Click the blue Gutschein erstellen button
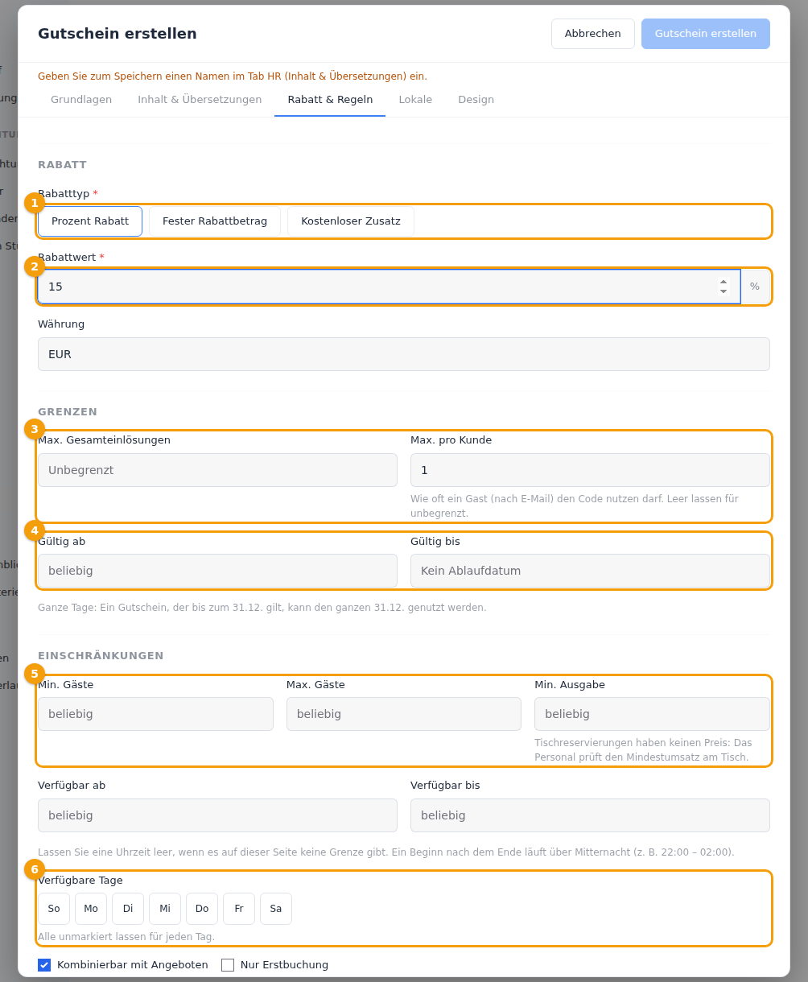This screenshot has height=982, width=808. [x=706, y=34]
